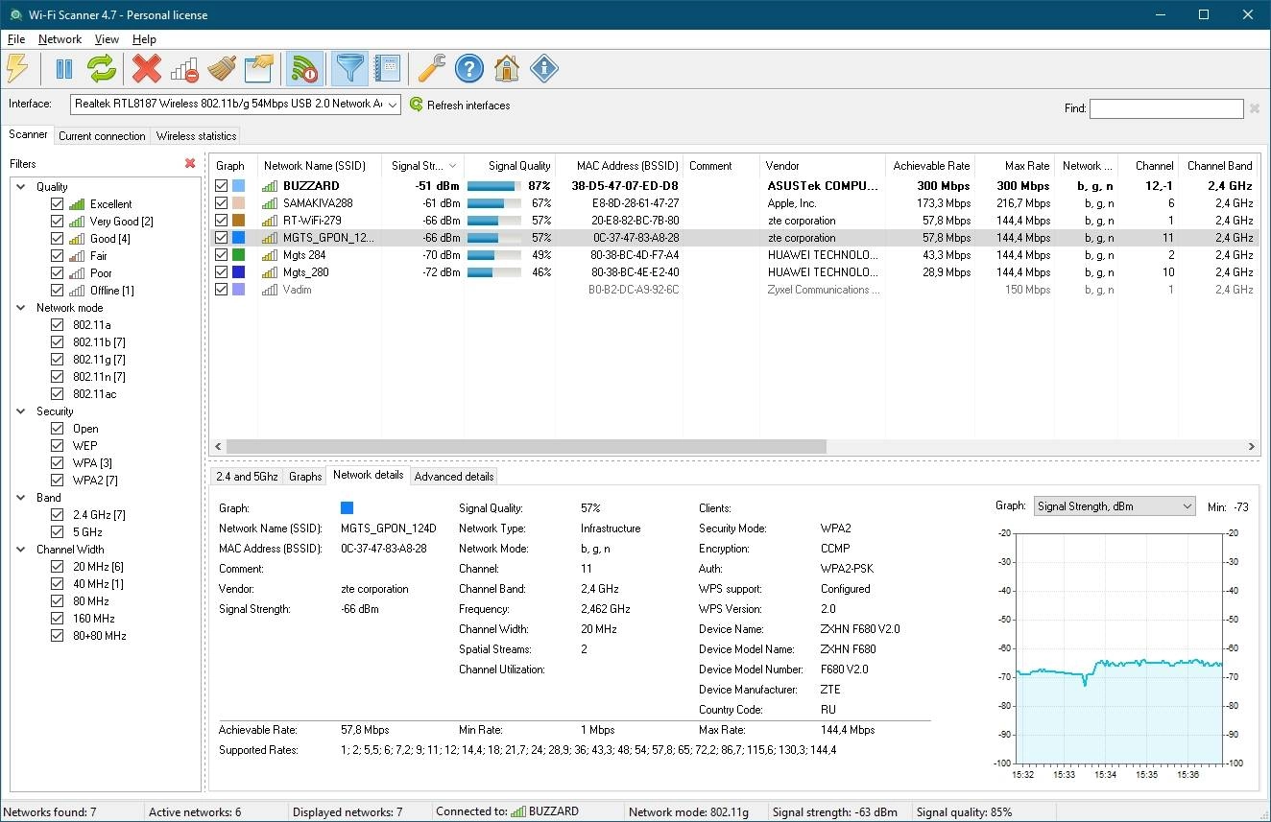
Task: Click the Wi-Fi Scanner app icon in title bar
Action: click(x=15, y=15)
